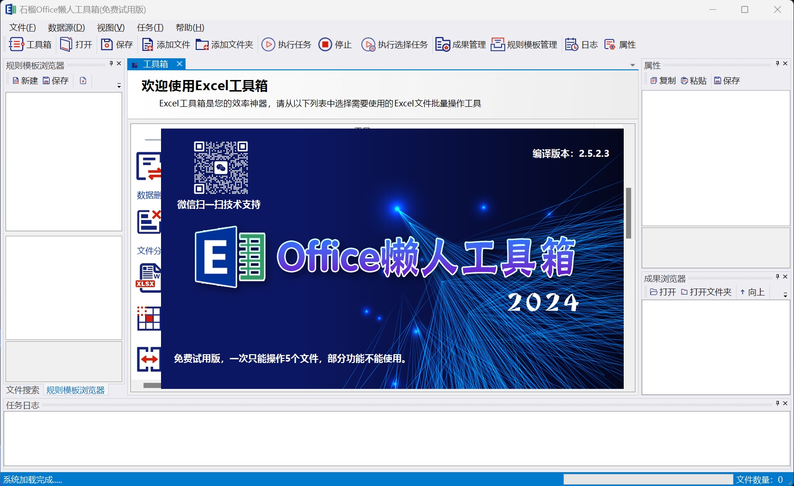Viewport: 794px width, 486px height.
Task: Close the 成果浏览器 panel
Action: 785,277
